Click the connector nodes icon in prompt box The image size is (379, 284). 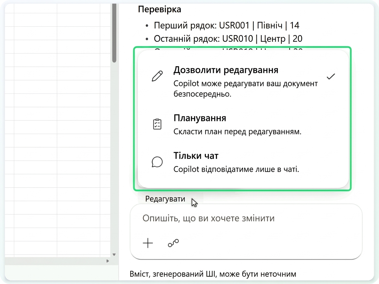click(173, 243)
